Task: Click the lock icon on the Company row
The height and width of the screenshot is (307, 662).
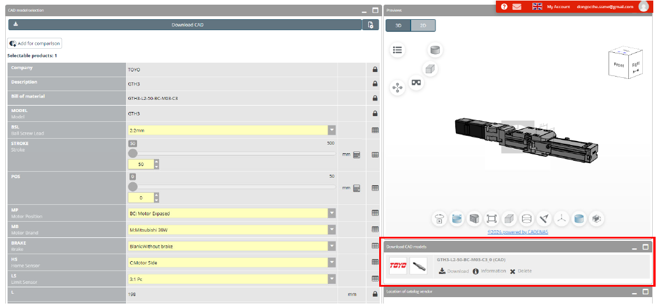Action: click(375, 70)
